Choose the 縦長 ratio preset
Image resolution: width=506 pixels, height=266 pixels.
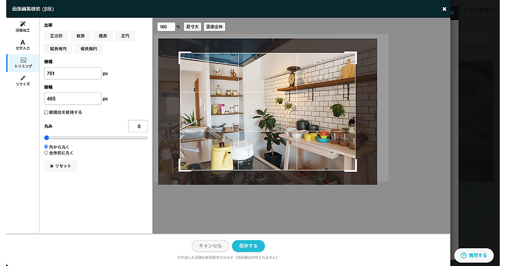pos(81,36)
